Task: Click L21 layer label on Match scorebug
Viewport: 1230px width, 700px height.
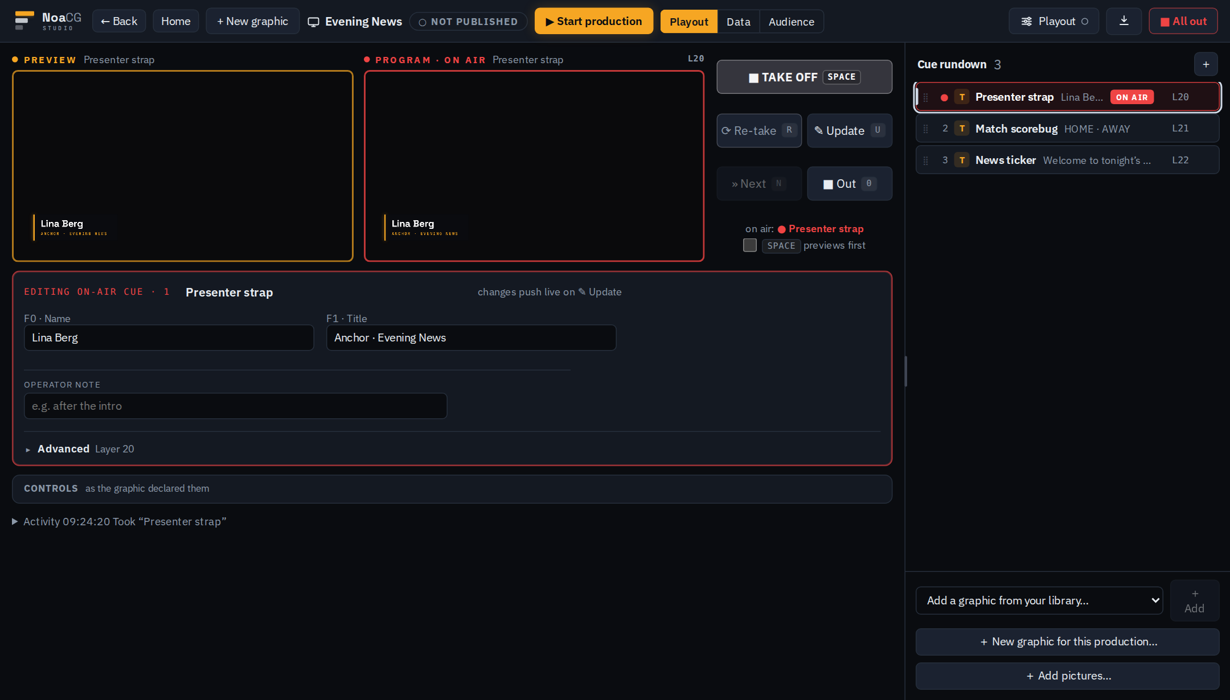Action: (1180, 129)
